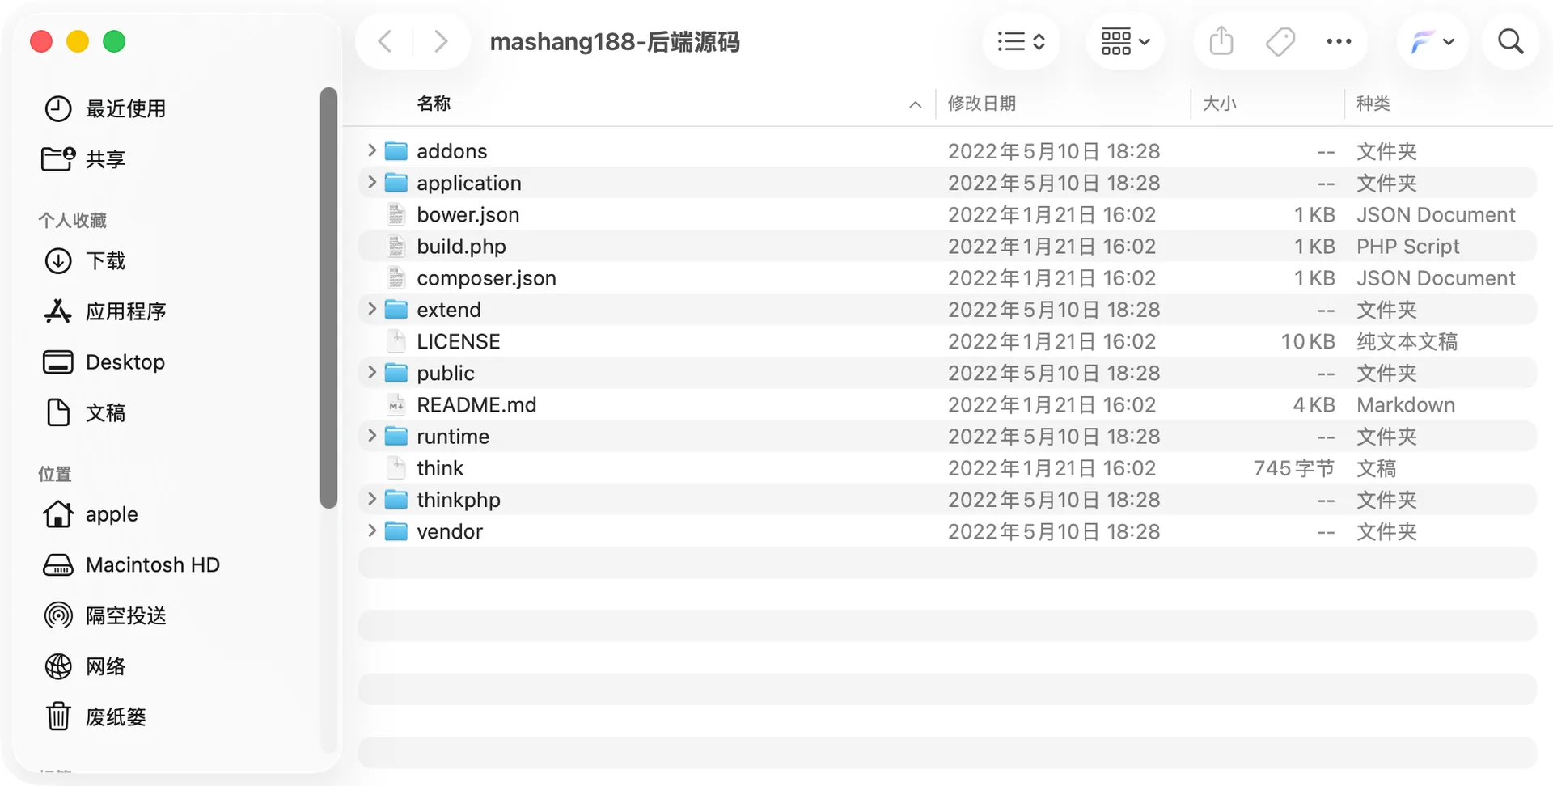Open the list view options dropdown
This screenshot has width=1553, height=786.
(x=1022, y=41)
